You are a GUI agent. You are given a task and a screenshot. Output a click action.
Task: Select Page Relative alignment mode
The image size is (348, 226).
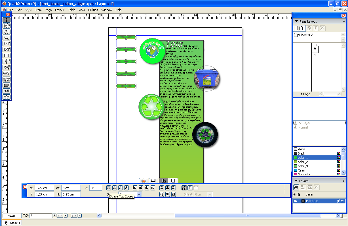[x=190, y=188]
